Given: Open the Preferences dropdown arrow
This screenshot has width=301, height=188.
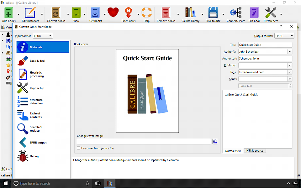Looking at the screenshot, I should pos(281,14).
